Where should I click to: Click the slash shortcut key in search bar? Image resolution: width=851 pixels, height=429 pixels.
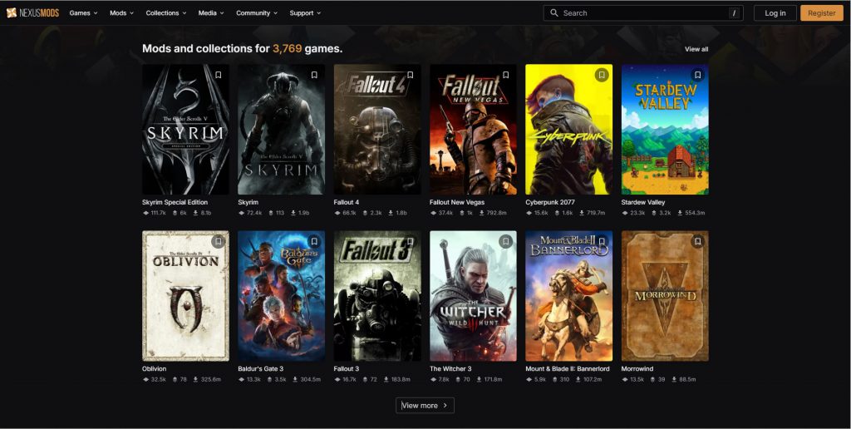[x=734, y=13]
